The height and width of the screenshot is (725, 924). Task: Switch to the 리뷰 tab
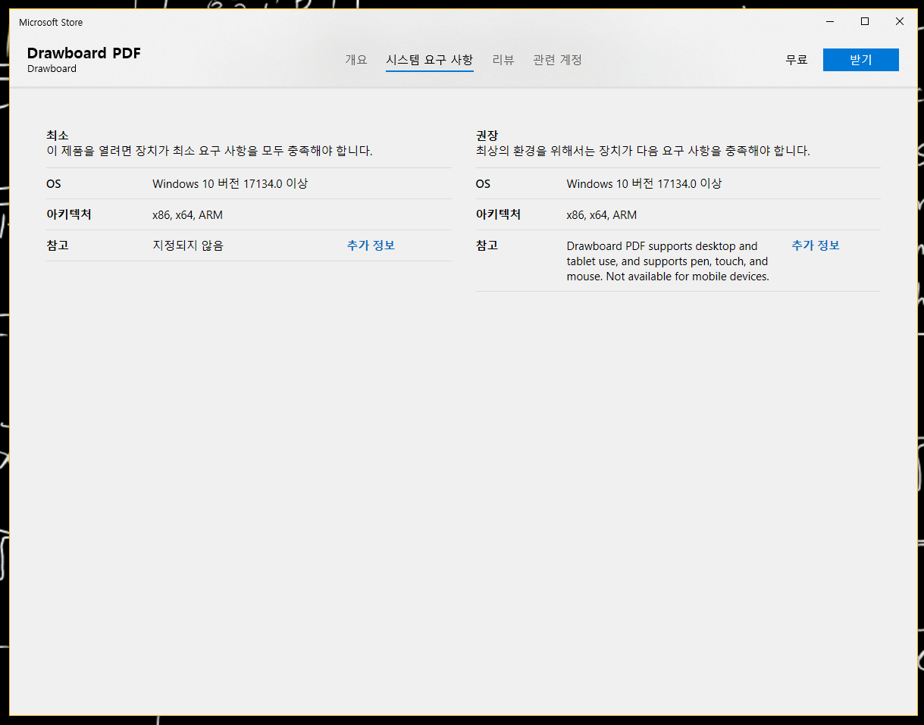(x=503, y=60)
